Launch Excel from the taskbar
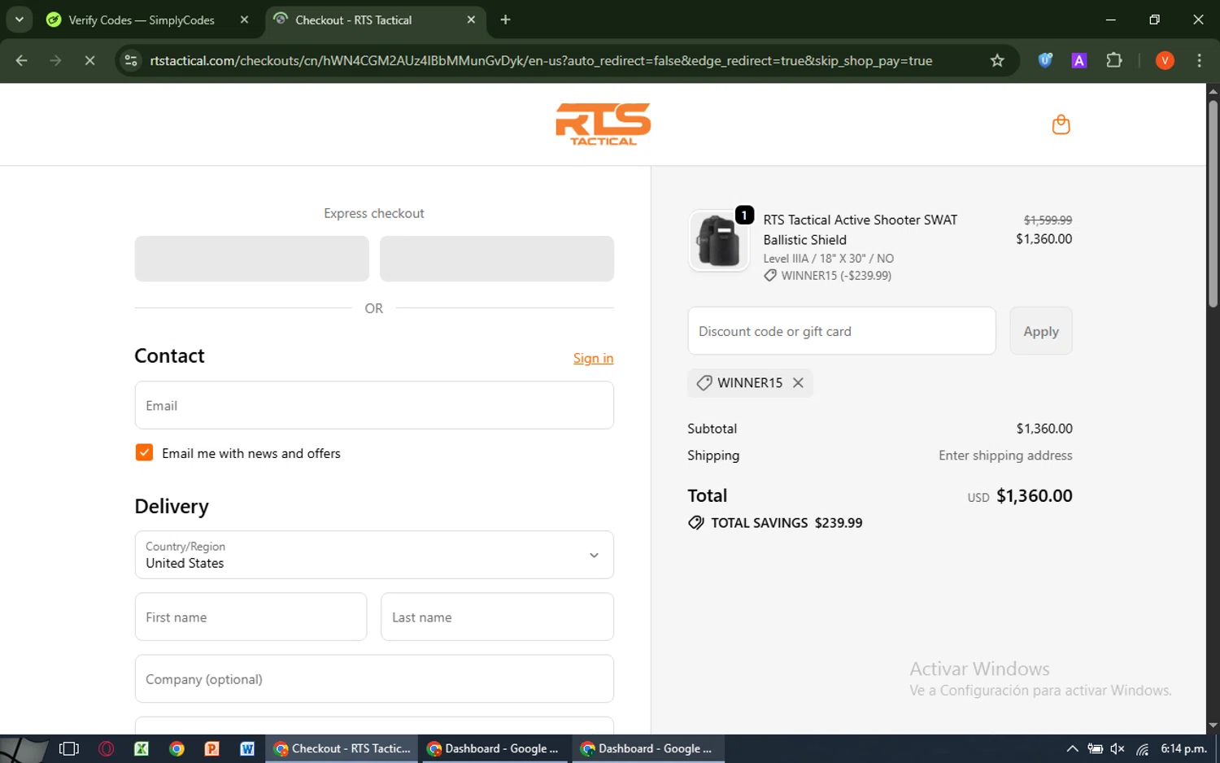1220x763 pixels. pyautogui.click(x=141, y=748)
